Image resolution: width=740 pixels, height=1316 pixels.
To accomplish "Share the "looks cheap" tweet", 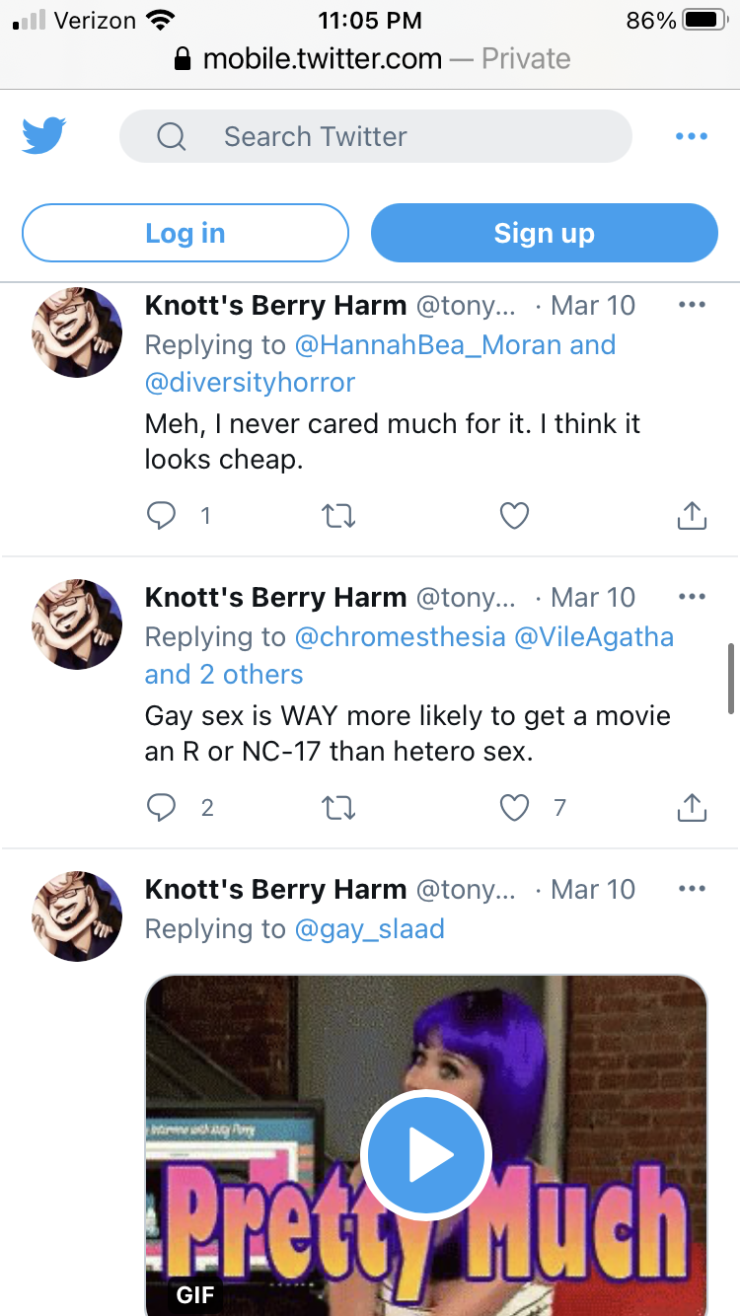I will 692,515.
